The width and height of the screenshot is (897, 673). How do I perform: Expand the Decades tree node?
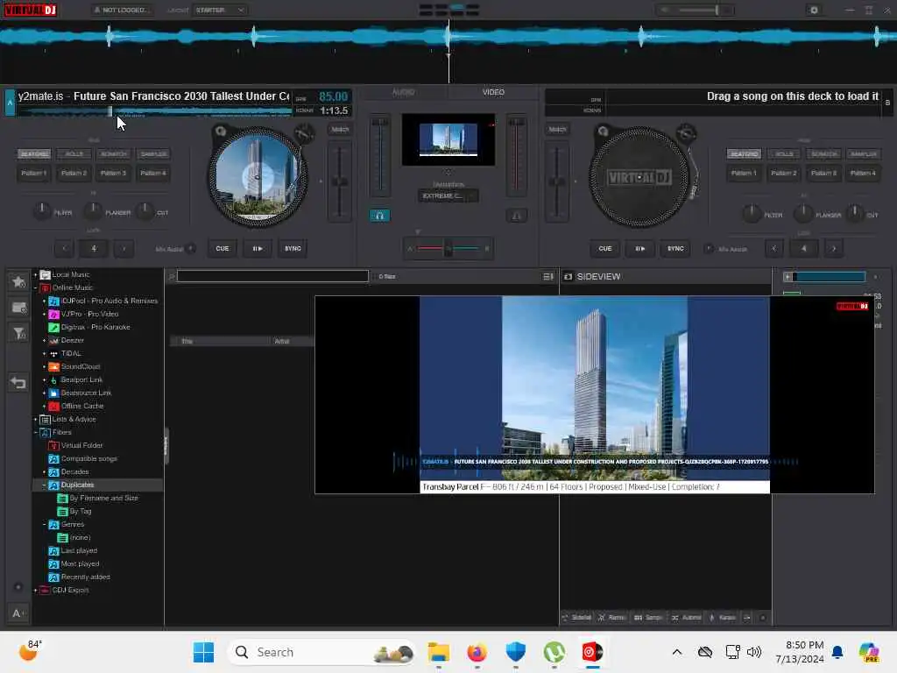pyautogui.click(x=44, y=472)
